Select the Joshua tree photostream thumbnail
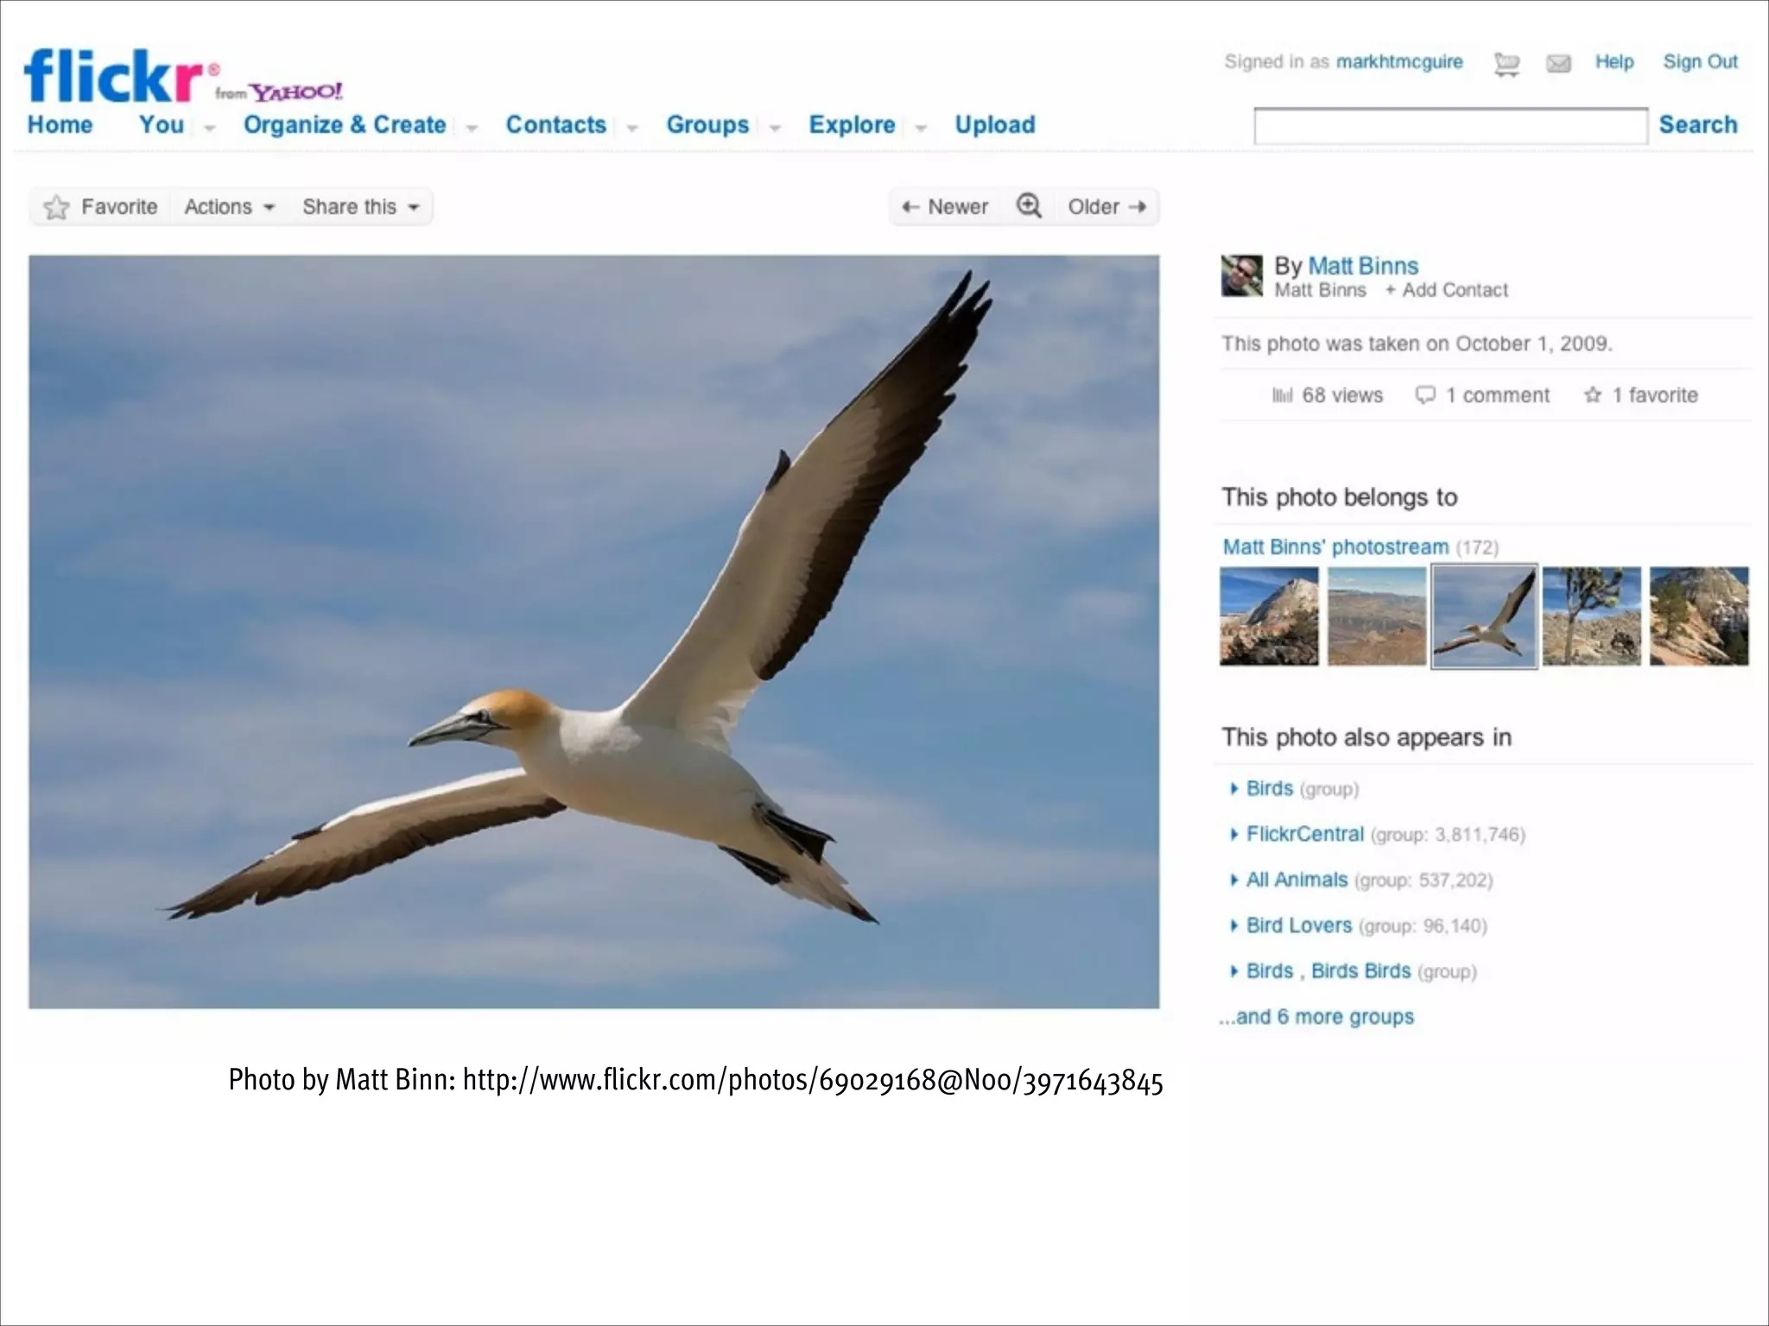The image size is (1769, 1326). pyautogui.click(x=1591, y=616)
